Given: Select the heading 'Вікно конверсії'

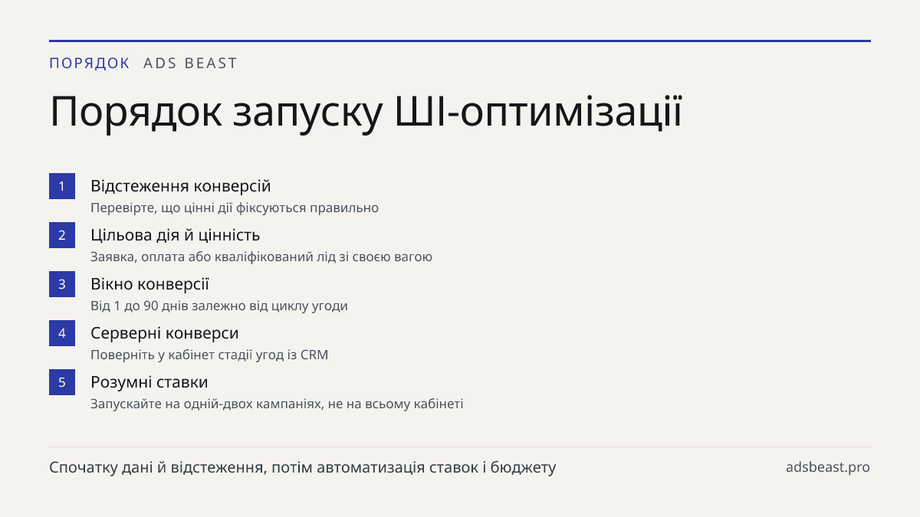Looking at the screenshot, I should pos(150,284).
